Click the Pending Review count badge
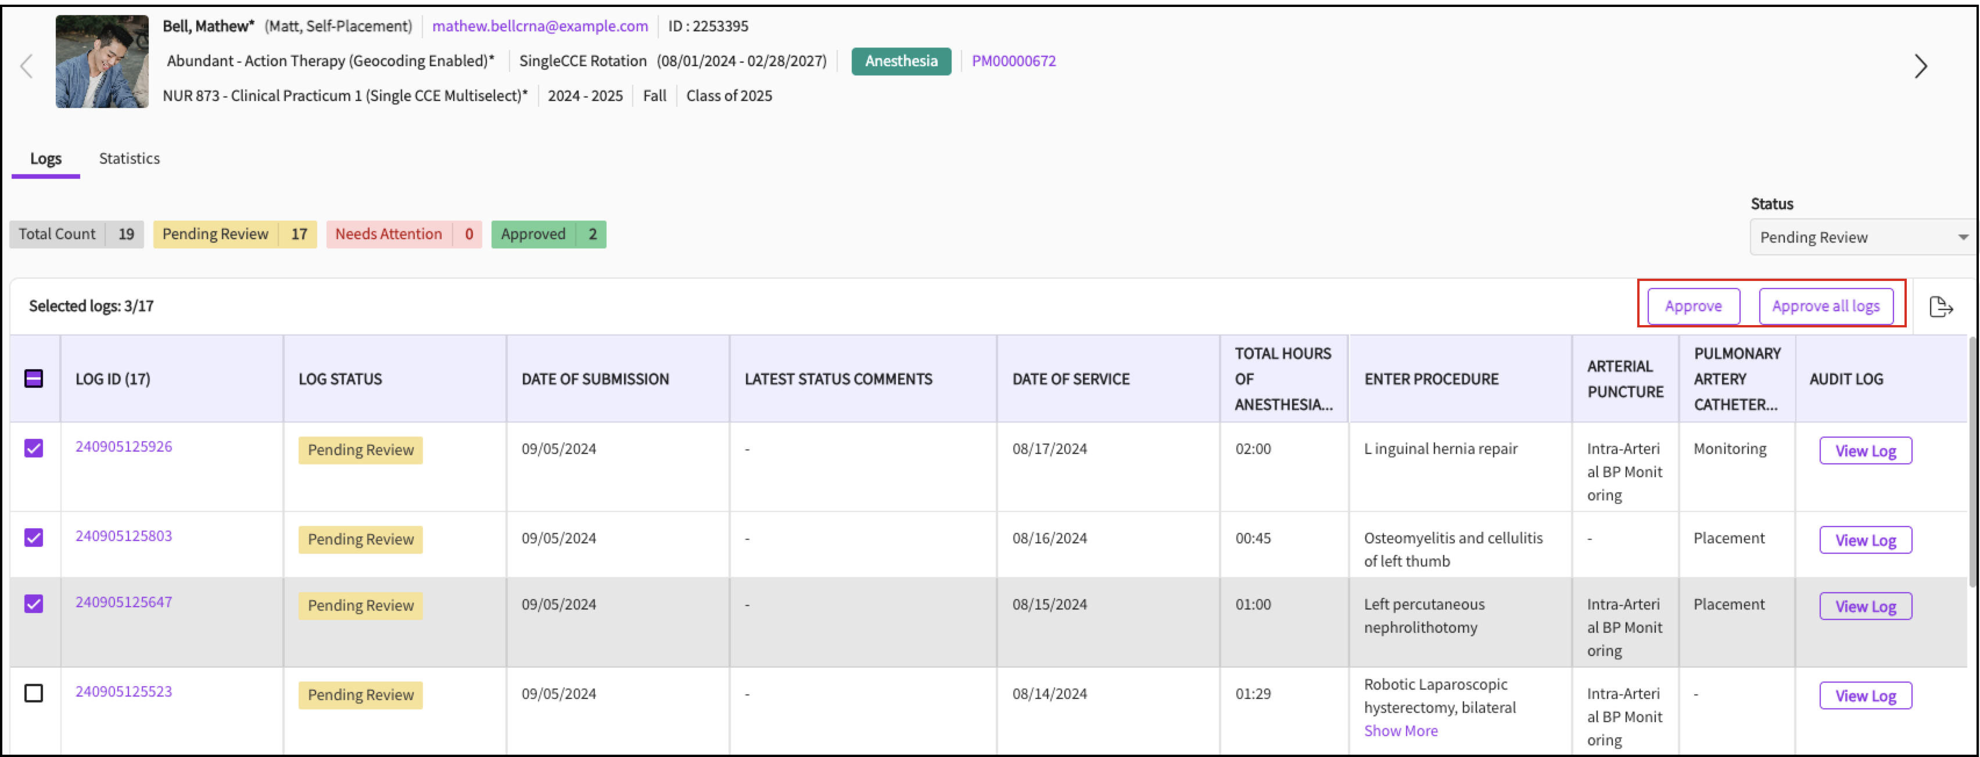This screenshot has height=757, width=1980. pos(235,234)
